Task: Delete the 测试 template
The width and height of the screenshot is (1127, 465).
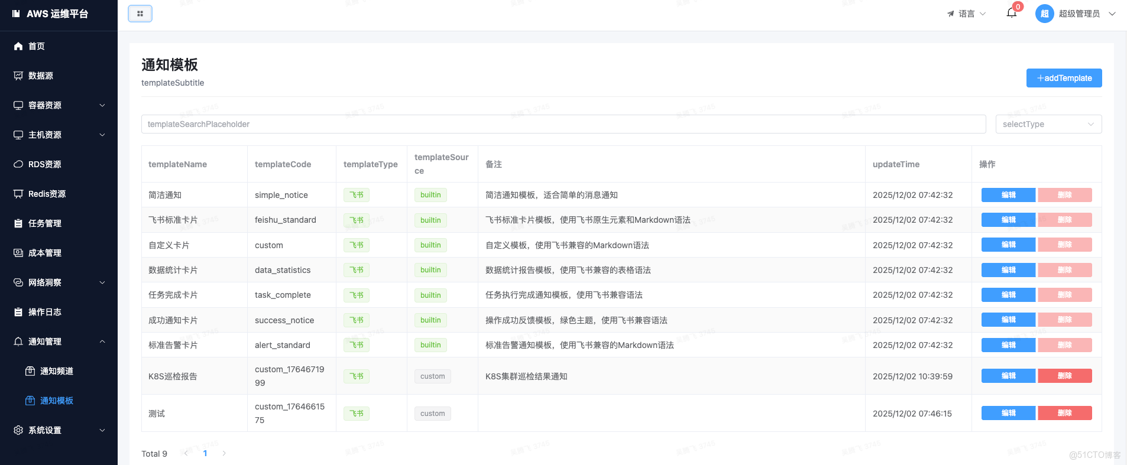Action: (x=1064, y=413)
